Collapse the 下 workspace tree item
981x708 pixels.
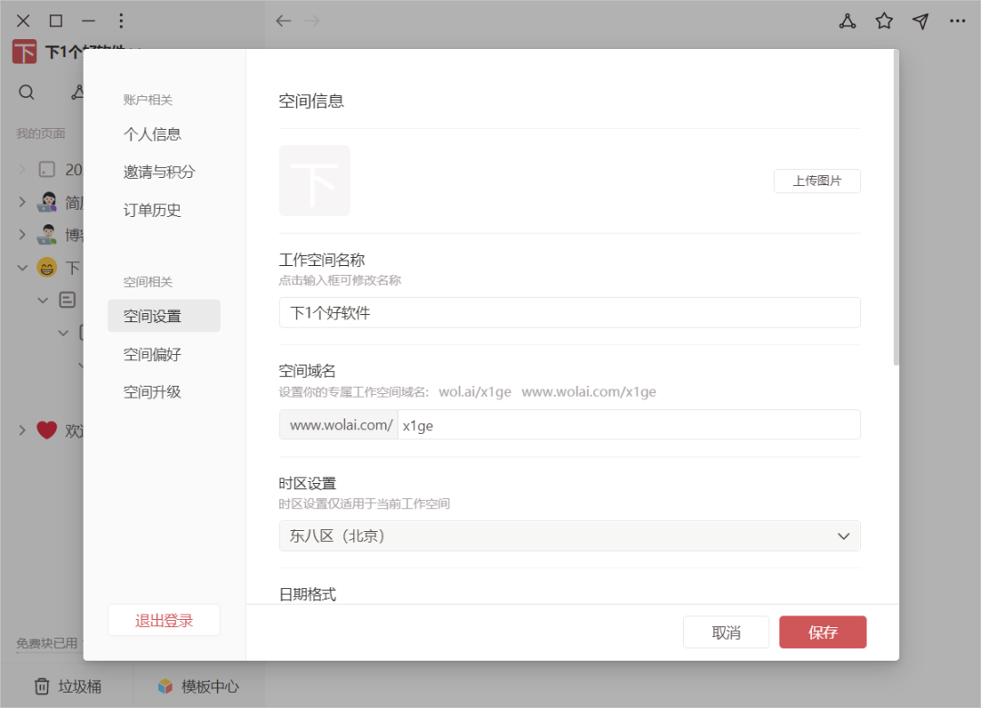pos(20,267)
